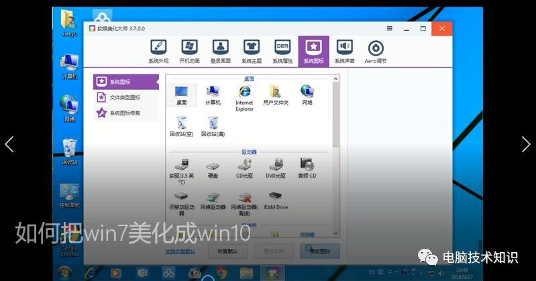
Task: Click the 全部恢复默认 restore all link
Action: (x=180, y=251)
